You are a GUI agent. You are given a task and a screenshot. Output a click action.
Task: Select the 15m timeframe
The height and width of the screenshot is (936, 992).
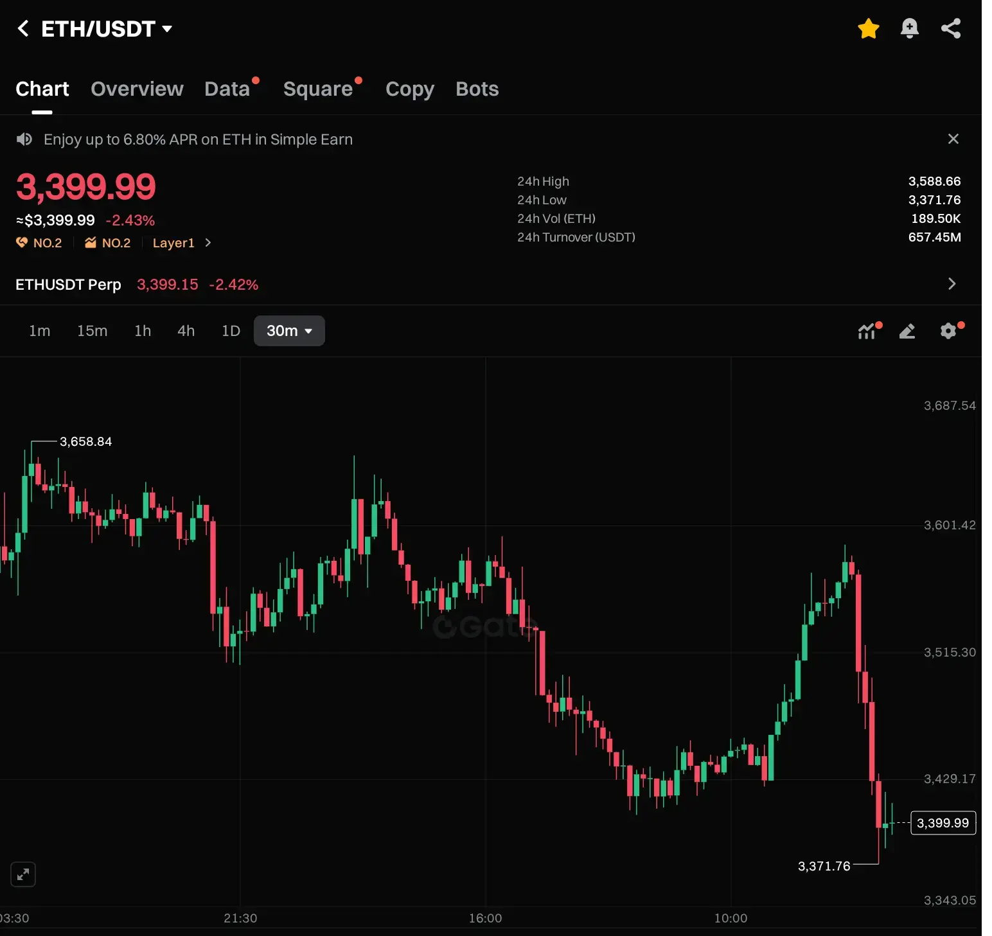tap(93, 331)
